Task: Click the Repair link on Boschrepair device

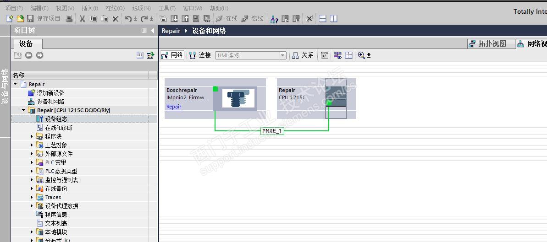Action: [x=174, y=107]
